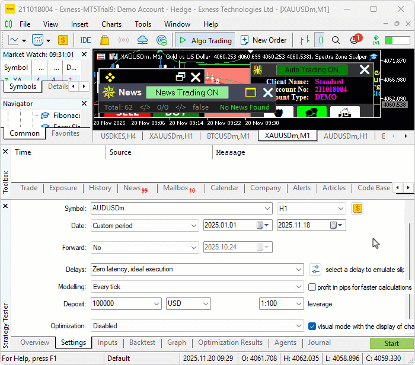
Task: Open the 1:100 leverage dropdown
Action: coord(299,303)
